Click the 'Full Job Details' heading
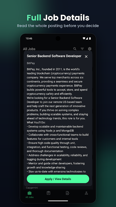Screen dimensions: 116x207 click(x=58, y=18)
